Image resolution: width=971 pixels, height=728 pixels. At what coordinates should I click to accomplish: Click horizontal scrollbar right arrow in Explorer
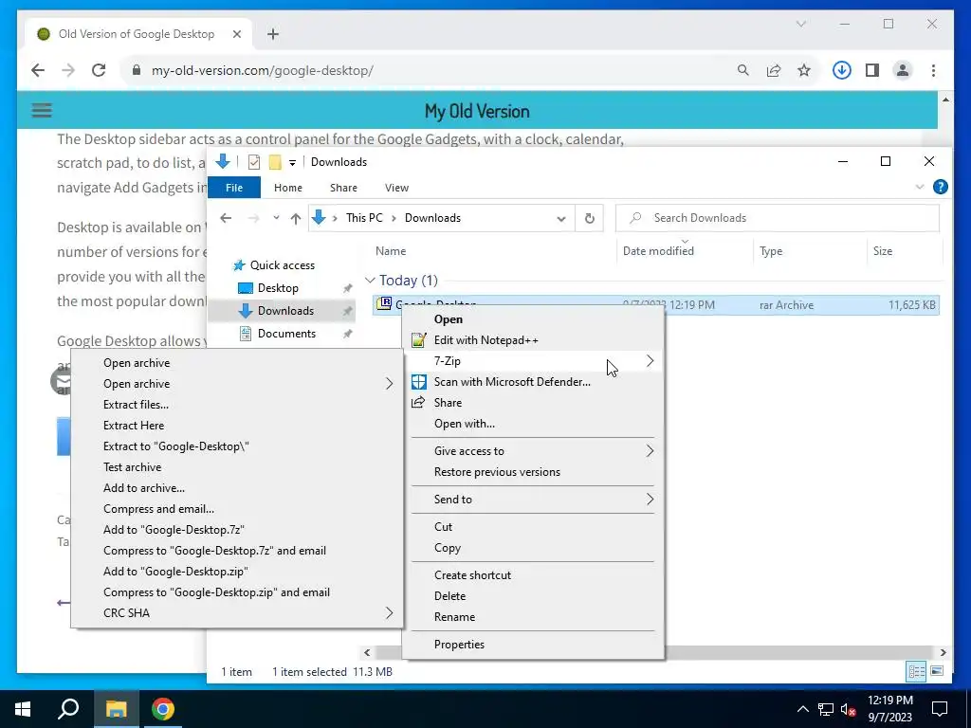[943, 652]
